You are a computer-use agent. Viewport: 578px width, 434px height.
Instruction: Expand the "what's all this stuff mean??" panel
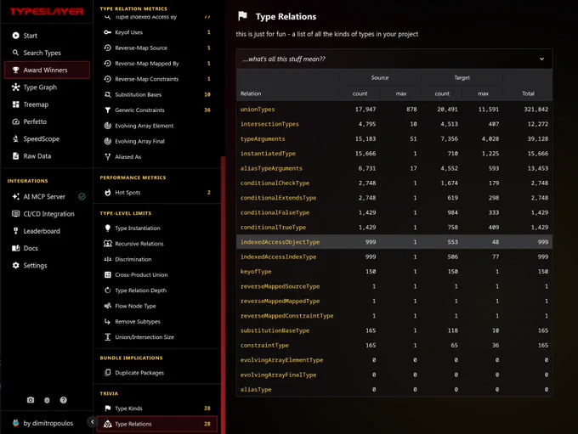(394, 59)
